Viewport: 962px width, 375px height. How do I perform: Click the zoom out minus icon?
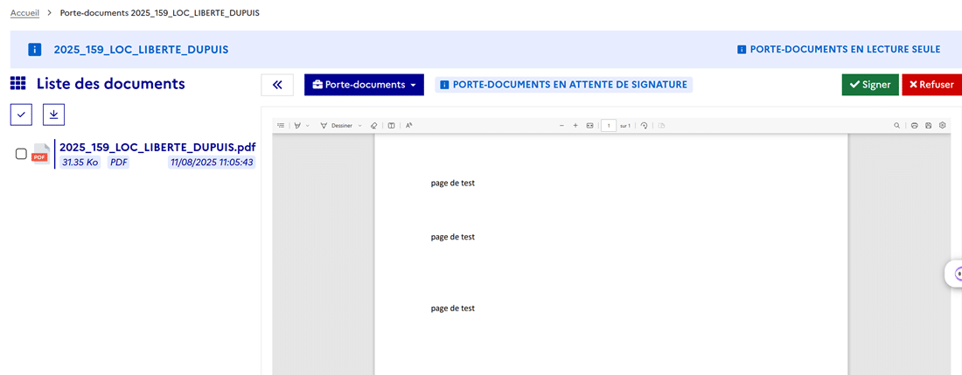pos(561,126)
